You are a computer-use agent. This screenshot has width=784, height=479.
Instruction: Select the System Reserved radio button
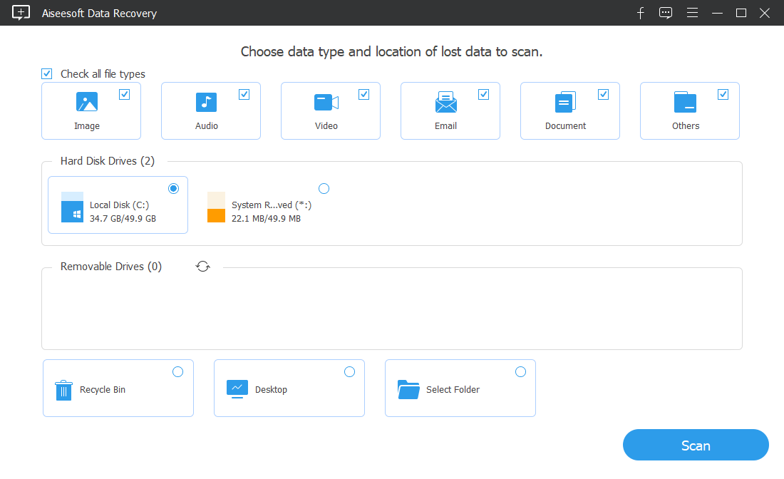coord(324,188)
